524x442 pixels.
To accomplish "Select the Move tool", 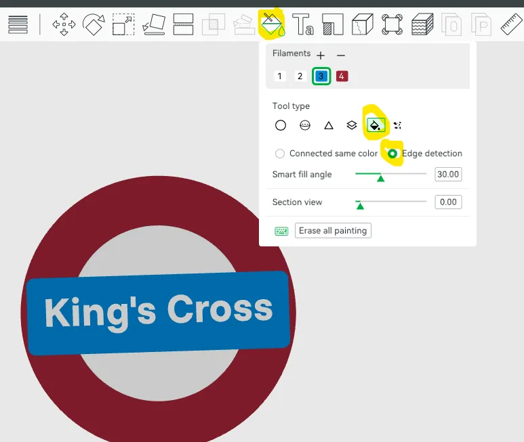I will [64, 24].
